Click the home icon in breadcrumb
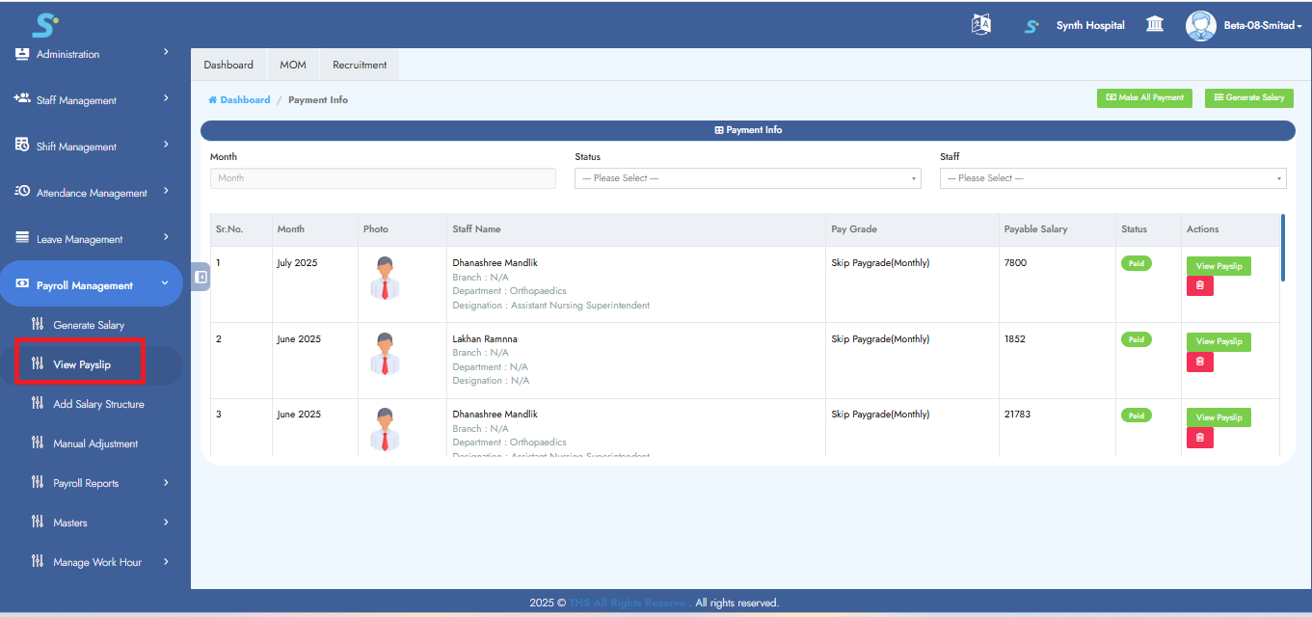The height and width of the screenshot is (617, 1312). (212, 100)
